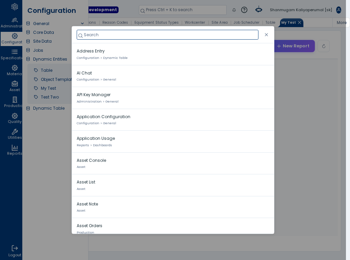Click the Development environment badge
Viewport: 350px width, 260px height.
click(103, 10)
